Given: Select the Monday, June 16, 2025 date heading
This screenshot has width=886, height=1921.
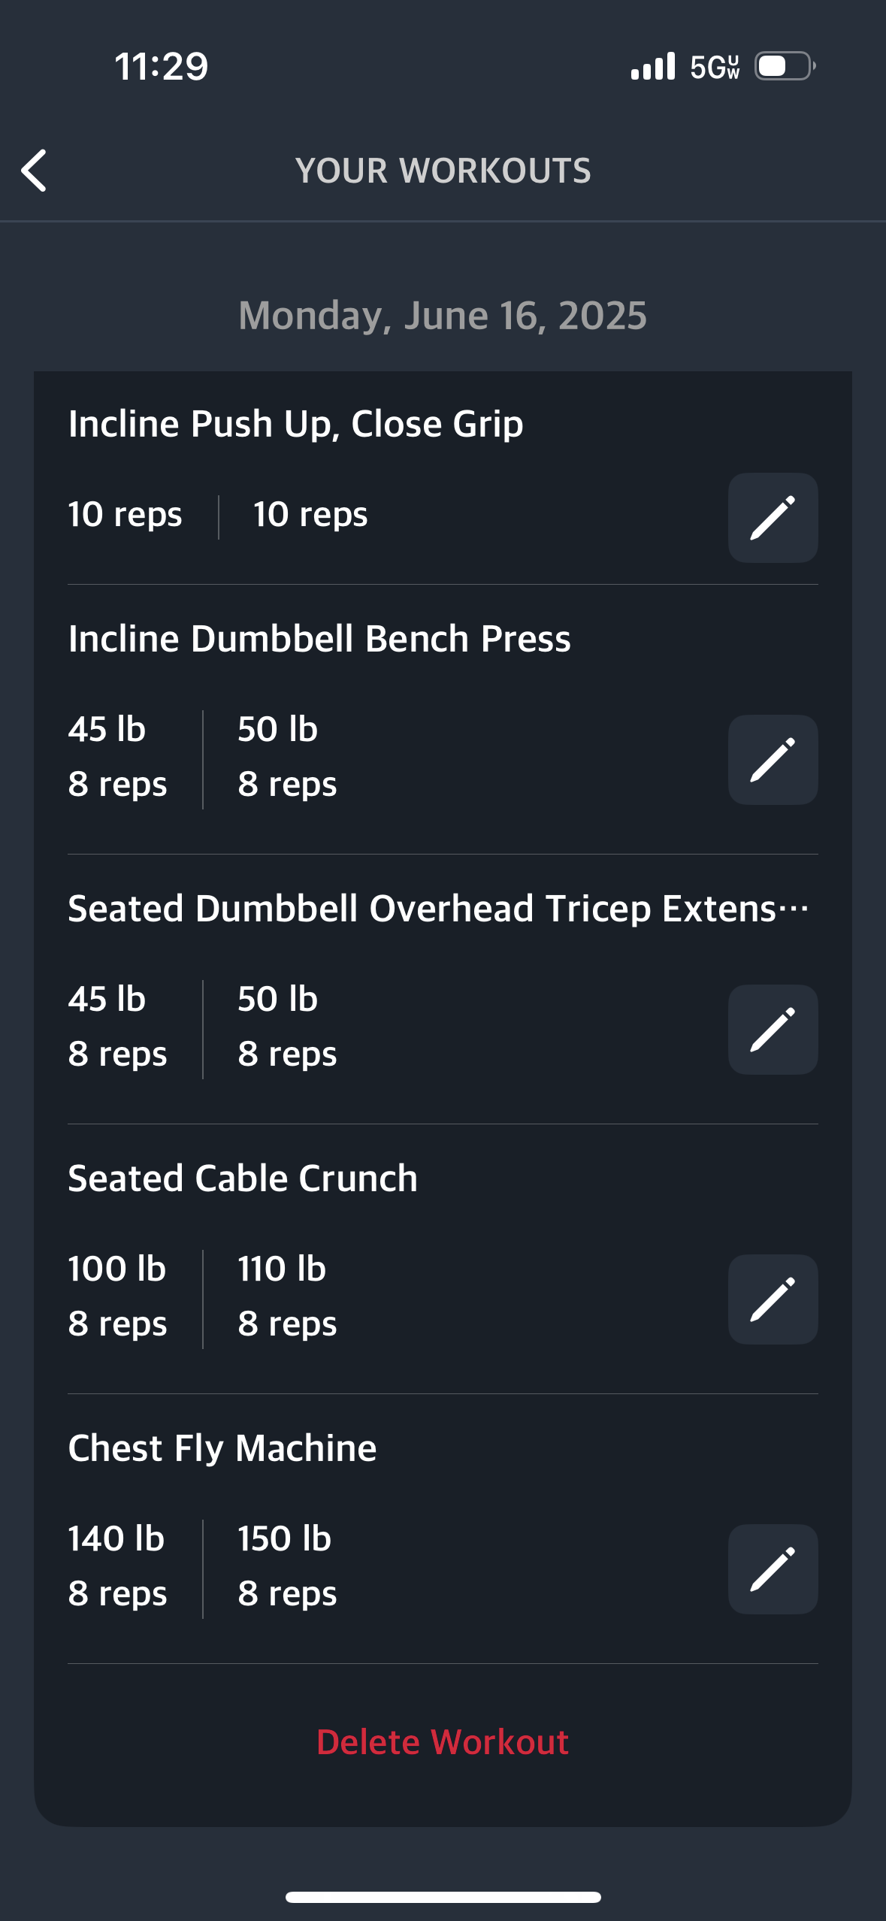Looking at the screenshot, I should [x=443, y=316].
